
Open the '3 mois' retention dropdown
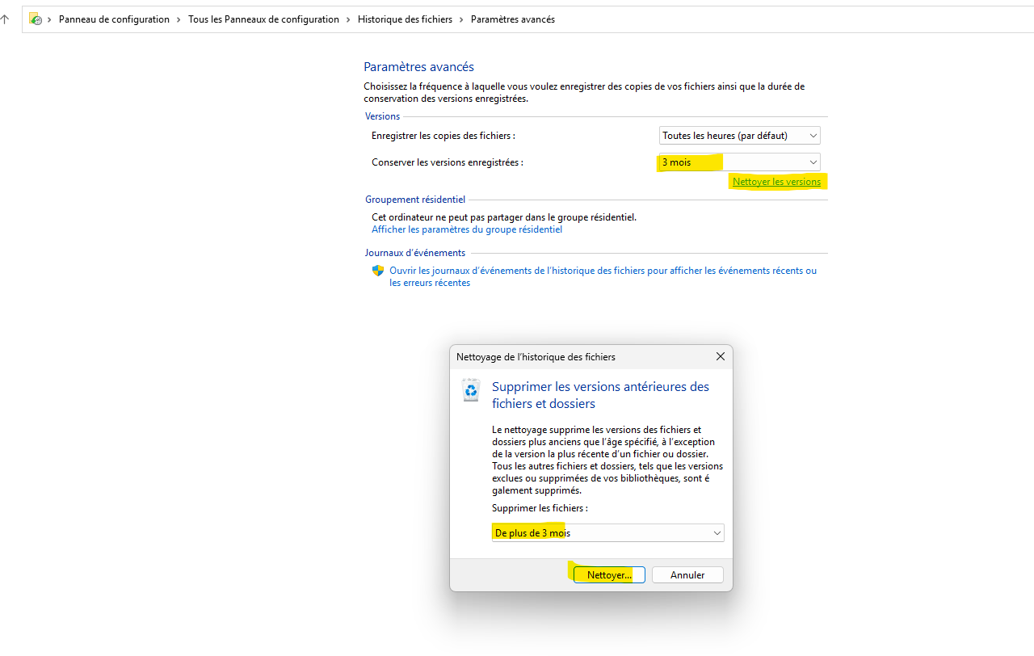pos(740,162)
